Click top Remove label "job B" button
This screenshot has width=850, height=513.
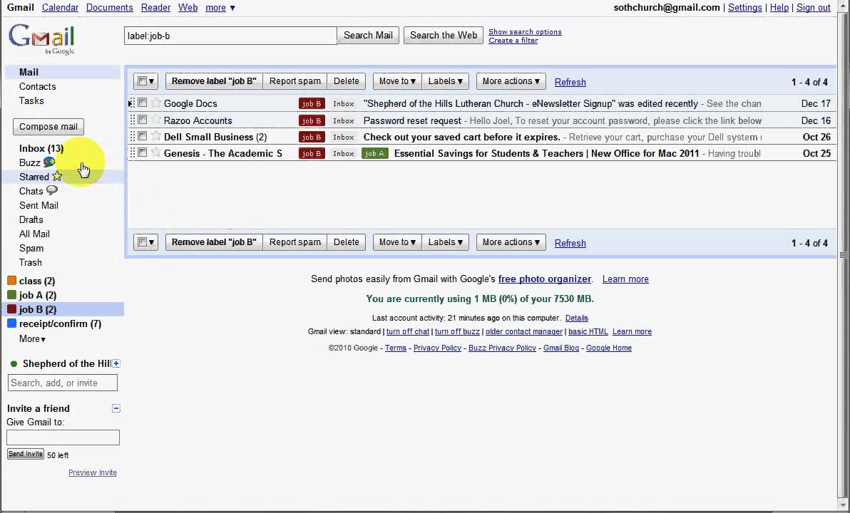(x=214, y=81)
